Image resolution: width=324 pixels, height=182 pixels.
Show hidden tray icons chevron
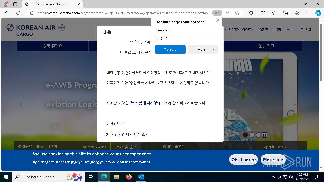(273, 177)
